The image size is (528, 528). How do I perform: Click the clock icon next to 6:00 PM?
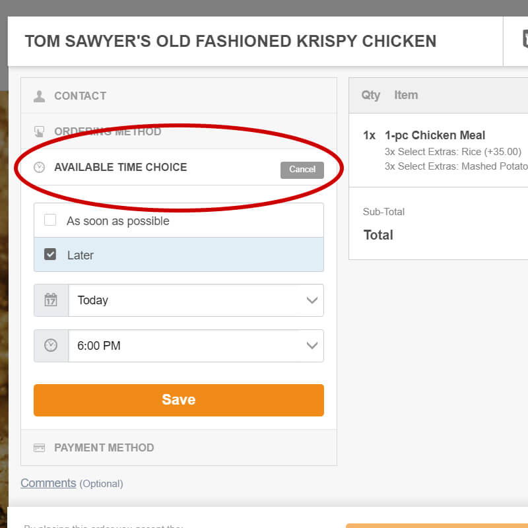pos(51,346)
